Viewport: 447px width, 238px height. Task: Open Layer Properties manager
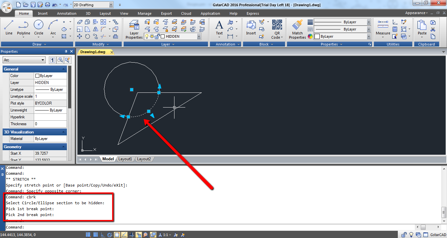134,29
